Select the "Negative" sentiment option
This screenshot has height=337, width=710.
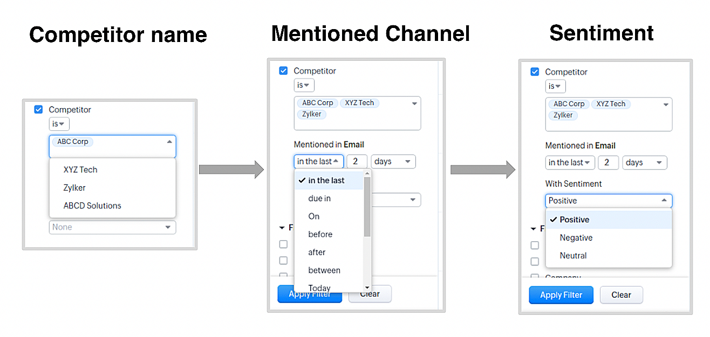(576, 238)
